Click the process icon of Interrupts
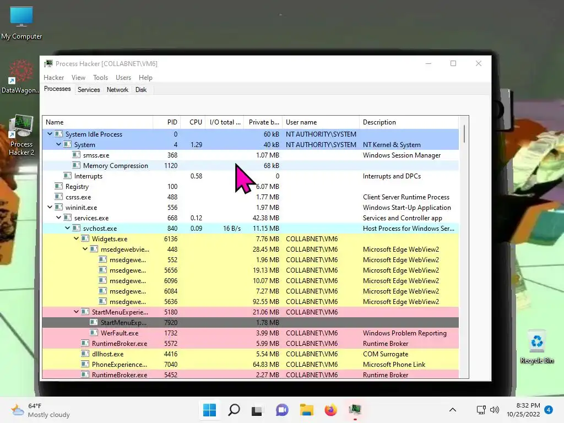 (x=67, y=176)
